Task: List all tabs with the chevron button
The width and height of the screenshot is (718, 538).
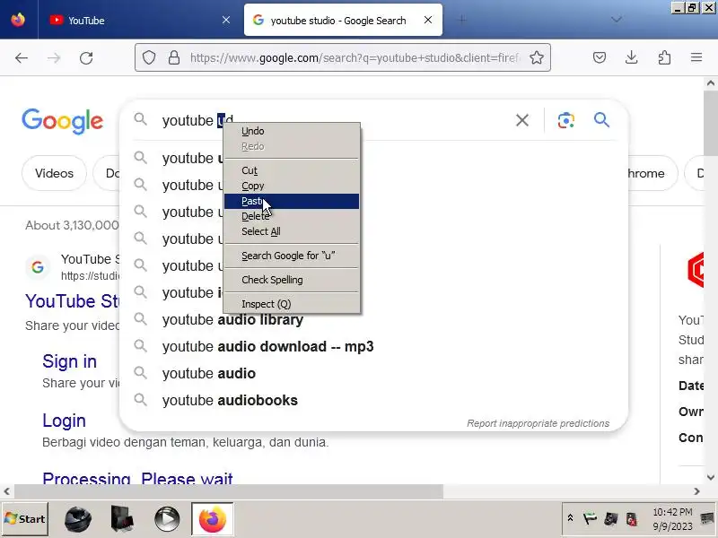Action: (617, 20)
